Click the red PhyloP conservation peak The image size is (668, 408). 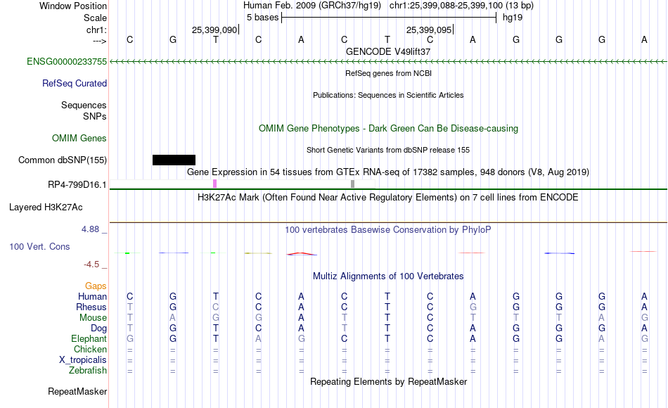302,254
